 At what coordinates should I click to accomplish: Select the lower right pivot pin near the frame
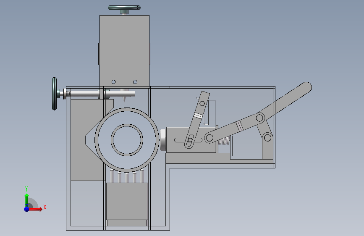268,137
